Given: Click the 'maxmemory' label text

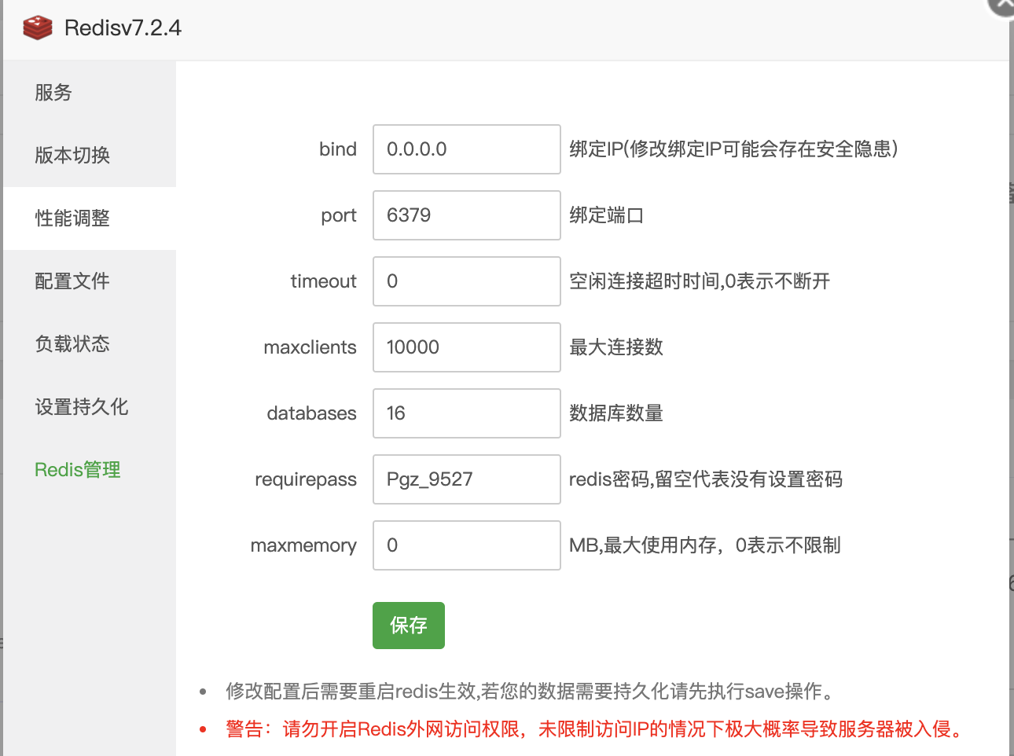Looking at the screenshot, I should pos(303,545).
